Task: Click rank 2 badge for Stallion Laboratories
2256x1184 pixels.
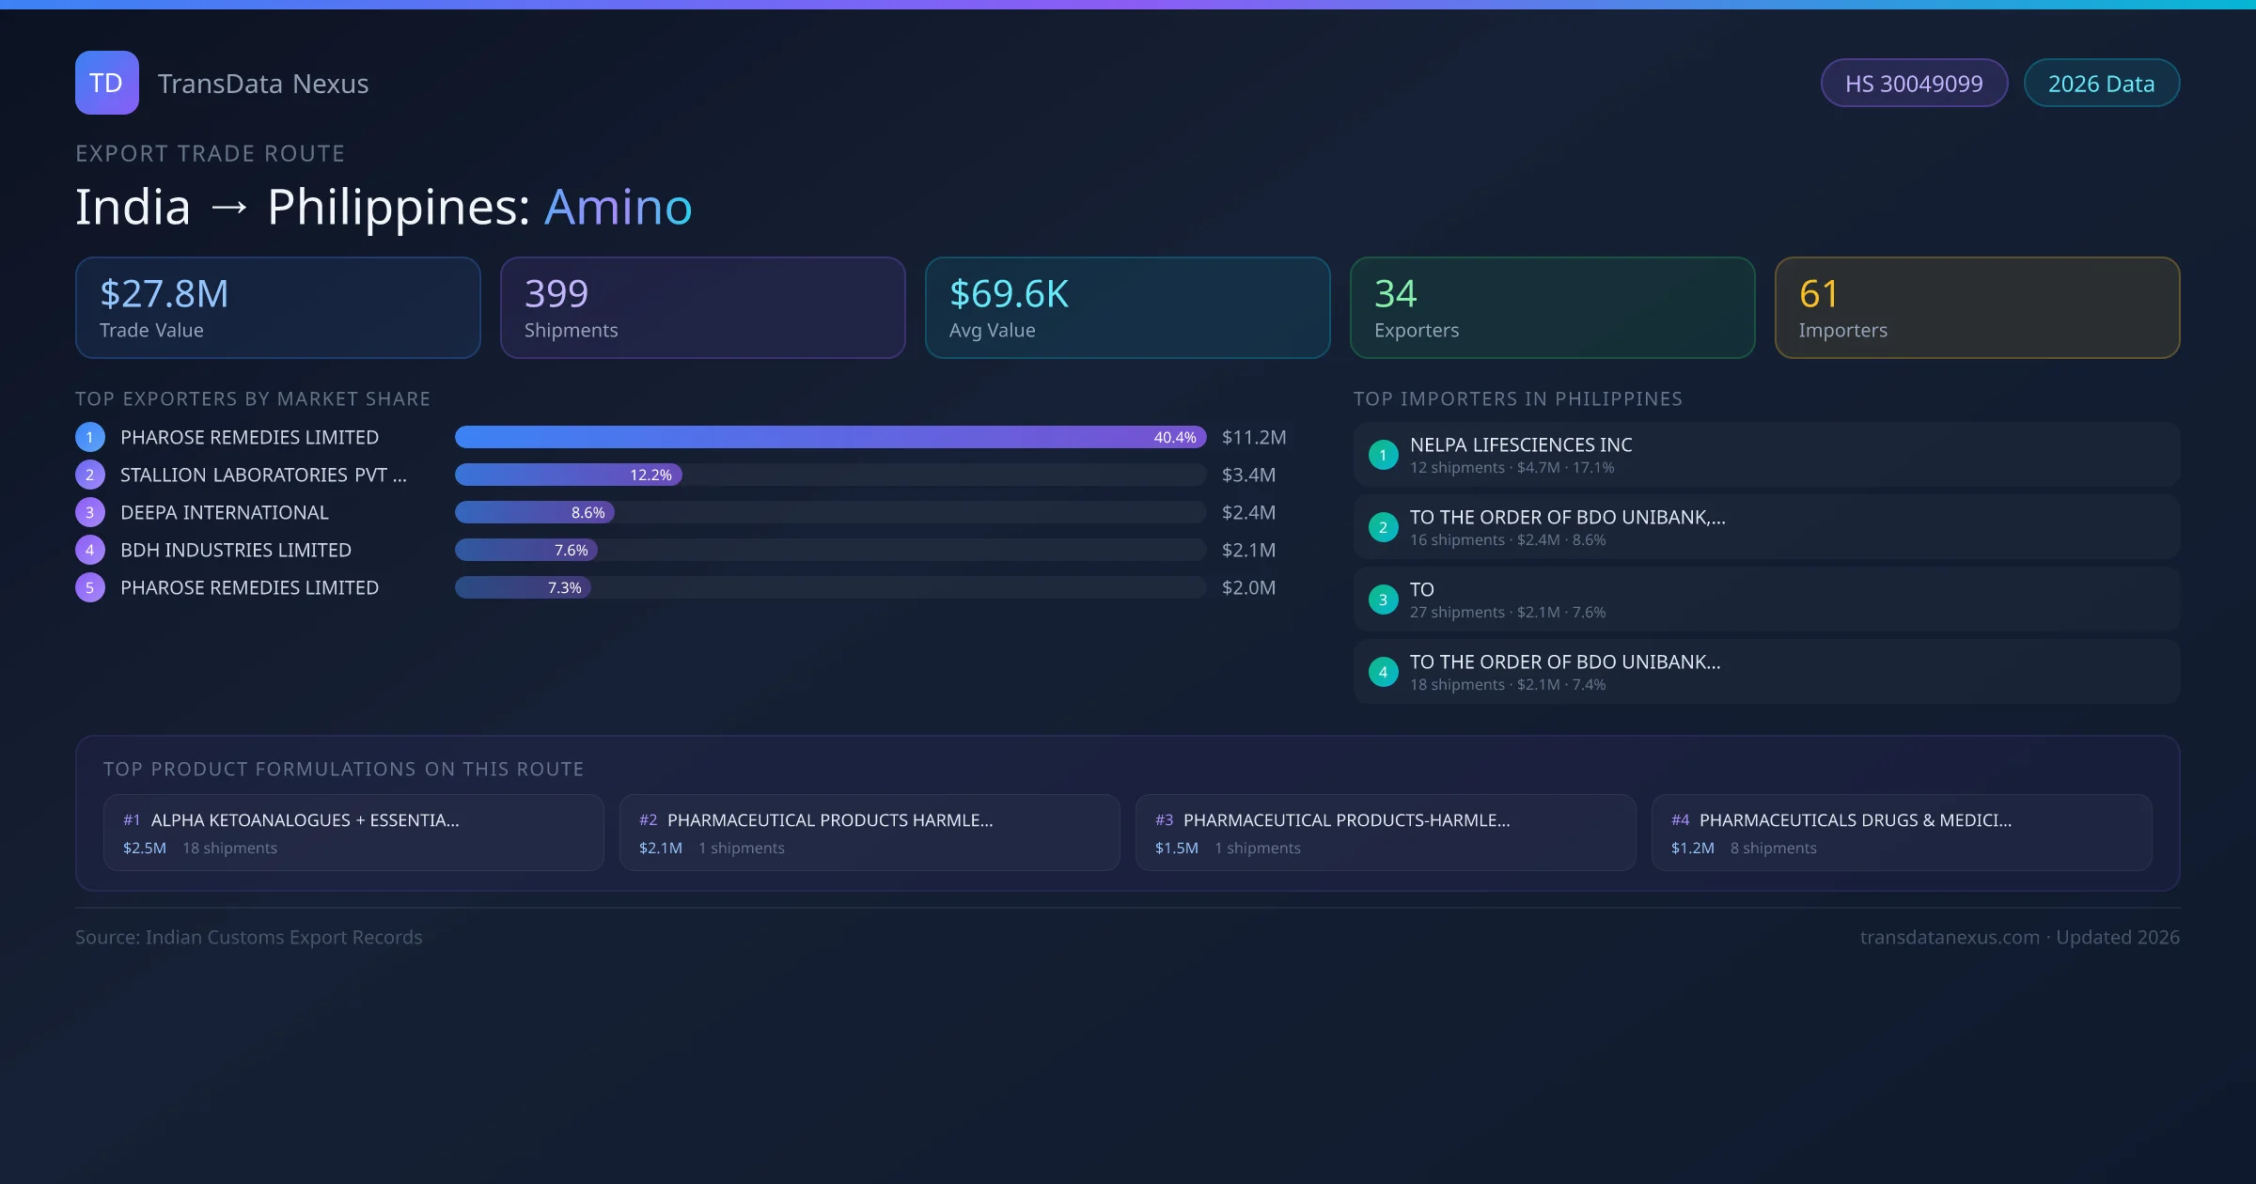Action: click(90, 475)
